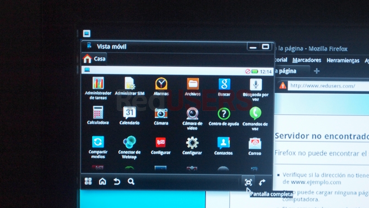Maximize the Vista móvil window
Image resolution: width=369 pixels, height=208 pixels.
click(x=266, y=47)
